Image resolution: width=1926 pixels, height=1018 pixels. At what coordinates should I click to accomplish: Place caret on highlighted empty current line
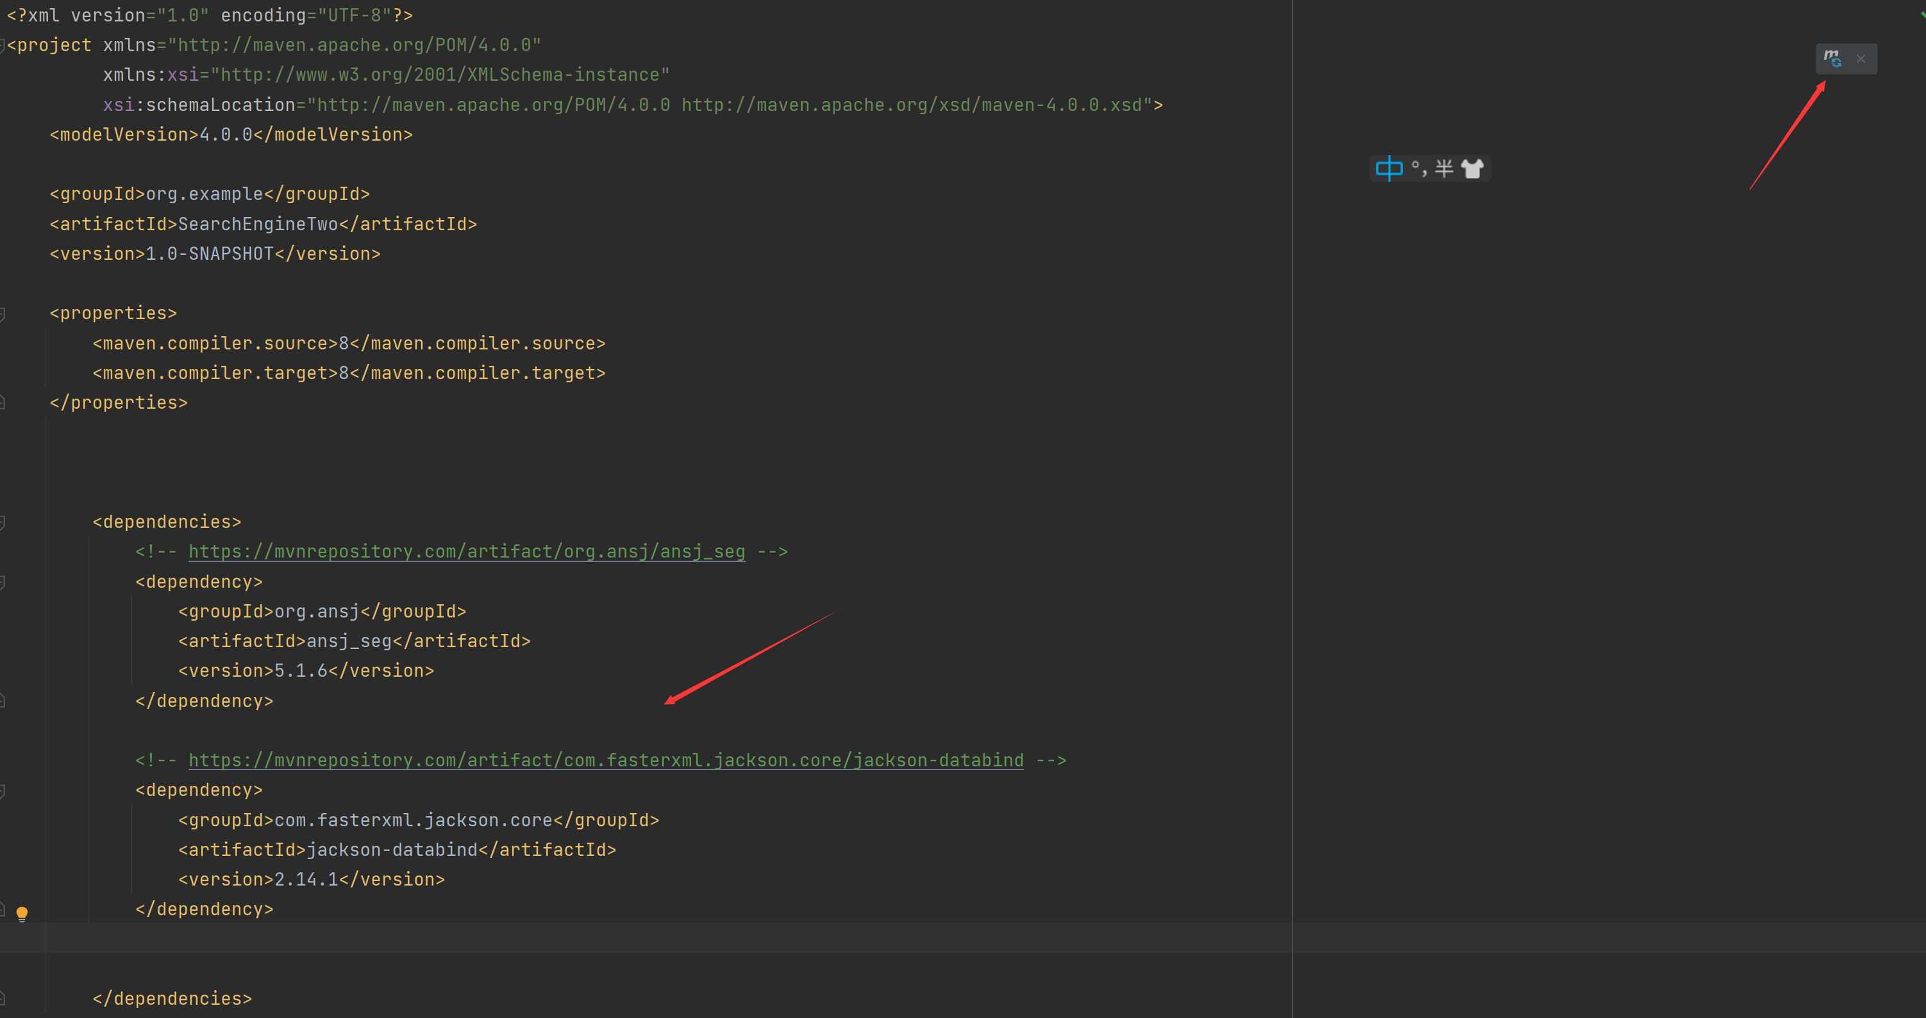click(x=963, y=938)
